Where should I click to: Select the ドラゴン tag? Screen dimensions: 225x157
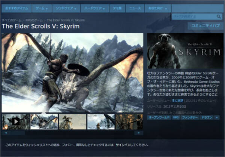[207, 117]
